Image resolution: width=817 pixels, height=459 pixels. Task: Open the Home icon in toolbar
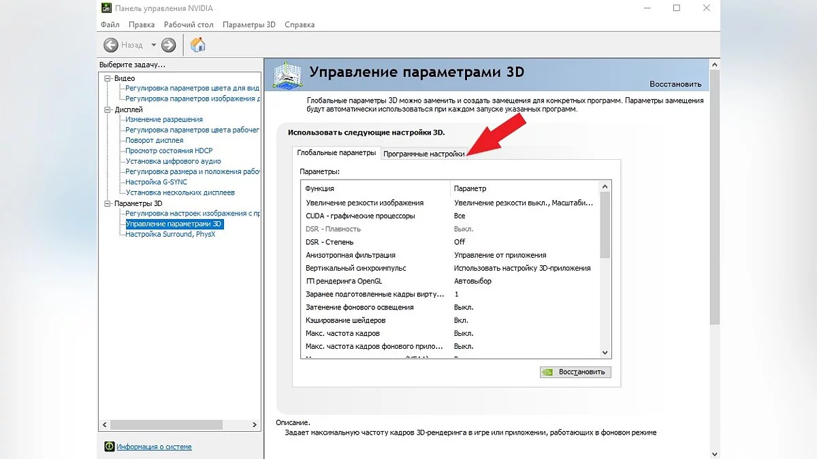[198, 45]
